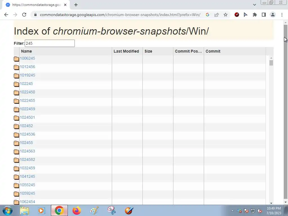Open the profile avatar menu
The height and width of the screenshot is (216, 288).
273,15
